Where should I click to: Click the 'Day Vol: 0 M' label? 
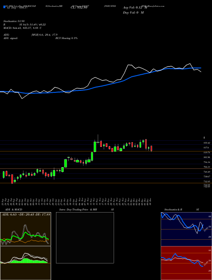(133, 13)
